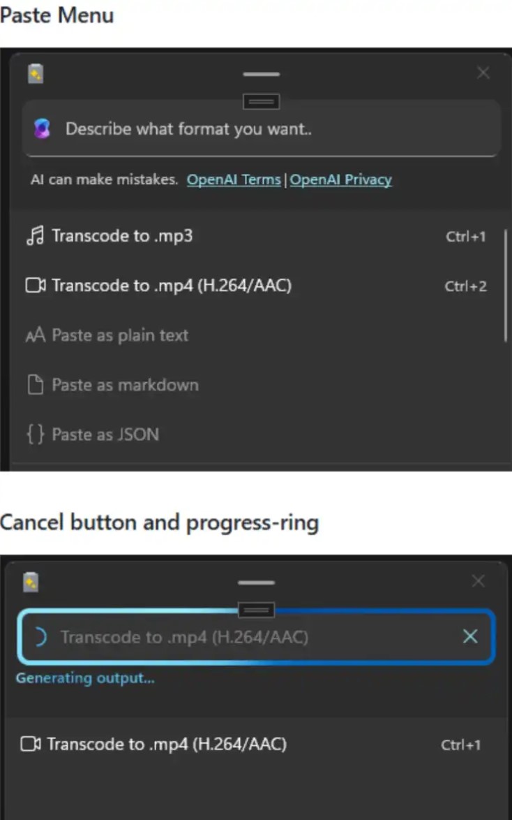512x820 pixels.
Task: Click the Advanced Paste clipboard icon under Paste Menu
Action: [36, 73]
